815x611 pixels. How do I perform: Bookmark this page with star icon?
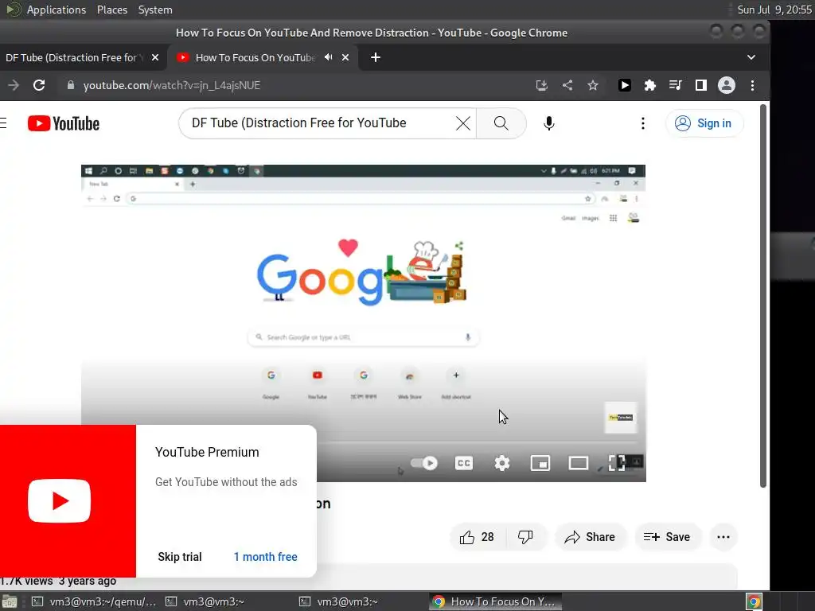(x=592, y=85)
